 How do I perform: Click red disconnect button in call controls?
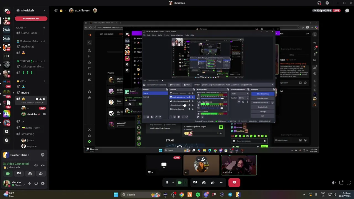(234, 182)
